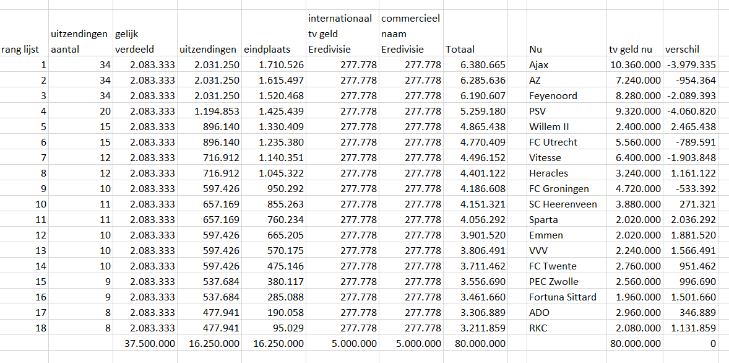Select Ajax tv geld value 10.360.000
The width and height of the screenshot is (729, 363).
coord(634,64)
